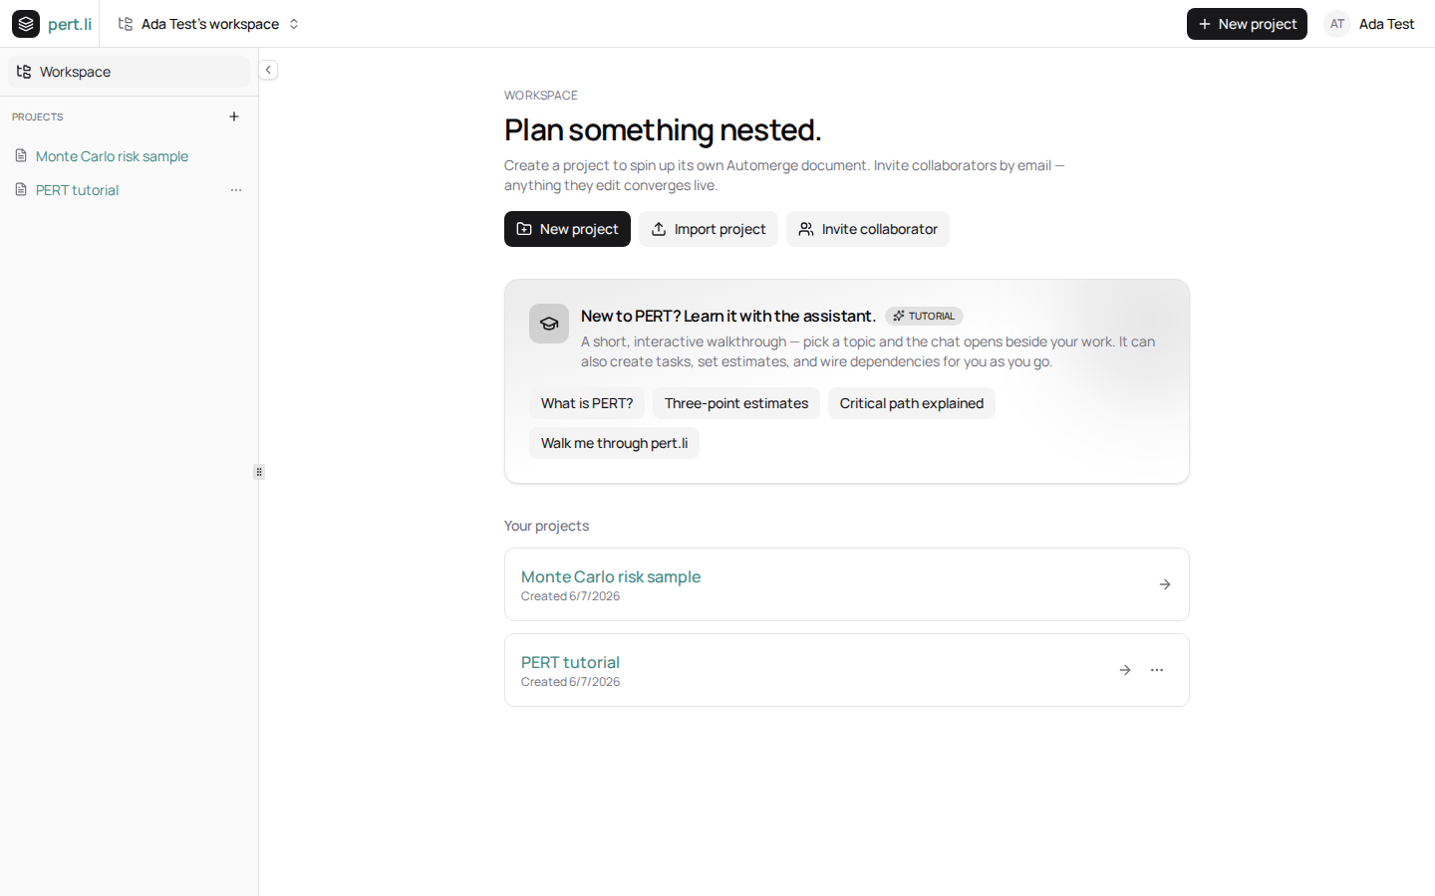The image size is (1435, 896).
Task: Click the pert.li stacked-layers logo icon
Action: [26, 24]
